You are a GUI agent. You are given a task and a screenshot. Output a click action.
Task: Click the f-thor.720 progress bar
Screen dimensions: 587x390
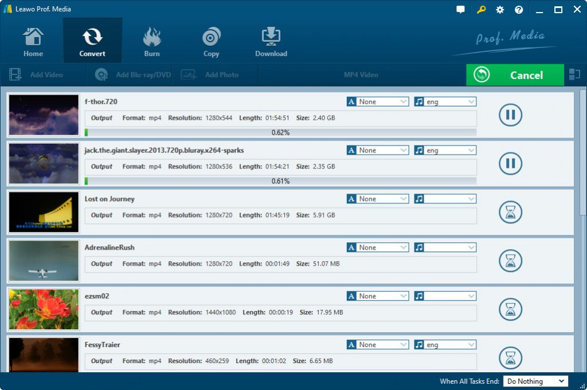coord(280,132)
